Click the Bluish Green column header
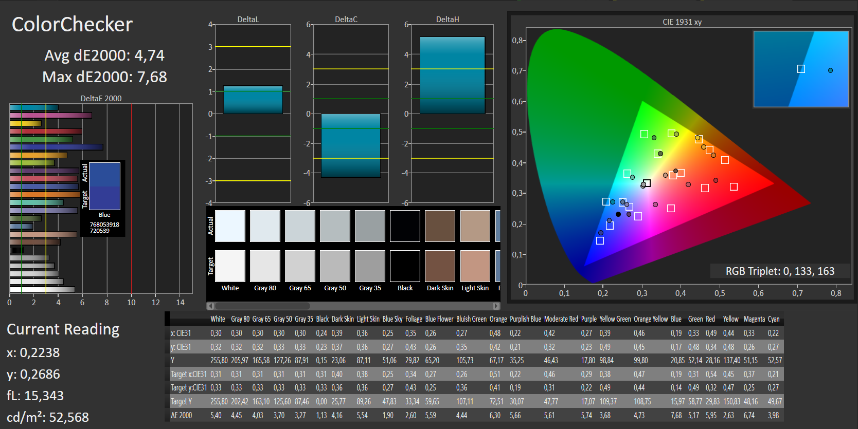The image size is (858, 429). click(x=471, y=319)
